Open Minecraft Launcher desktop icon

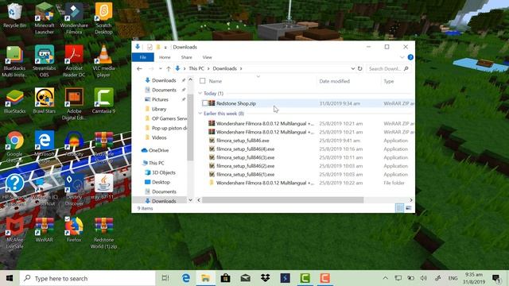tap(45, 17)
